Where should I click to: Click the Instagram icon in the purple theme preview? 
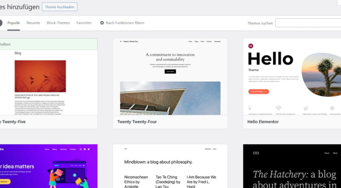(x=81, y=149)
